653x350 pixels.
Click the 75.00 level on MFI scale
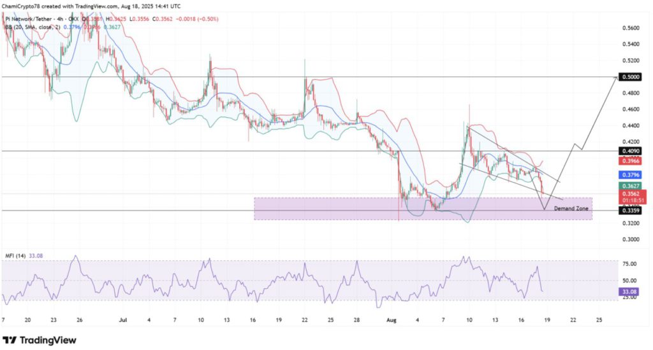[631, 263]
